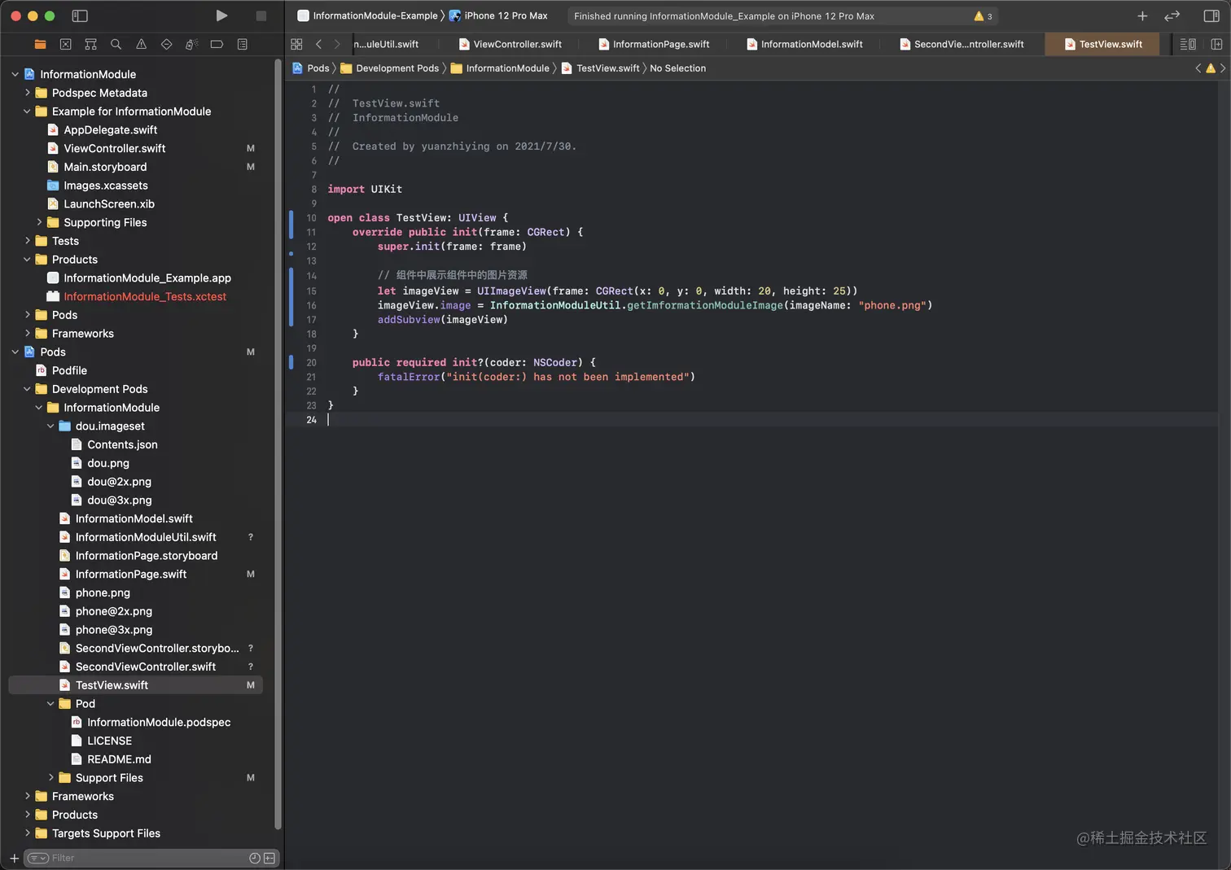
Task: Stop the running scheme
Action: click(261, 15)
